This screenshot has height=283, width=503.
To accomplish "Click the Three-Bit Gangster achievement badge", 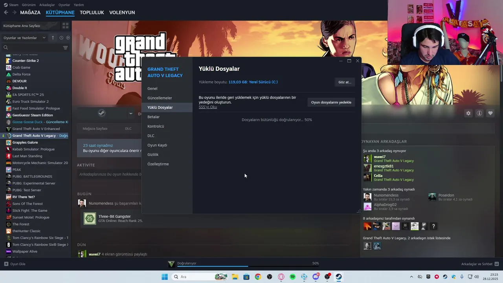I will (x=90, y=219).
